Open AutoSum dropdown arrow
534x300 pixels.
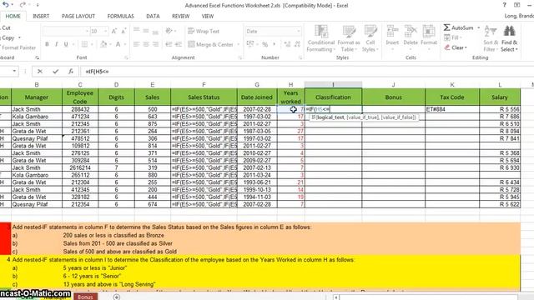[478, 27]
